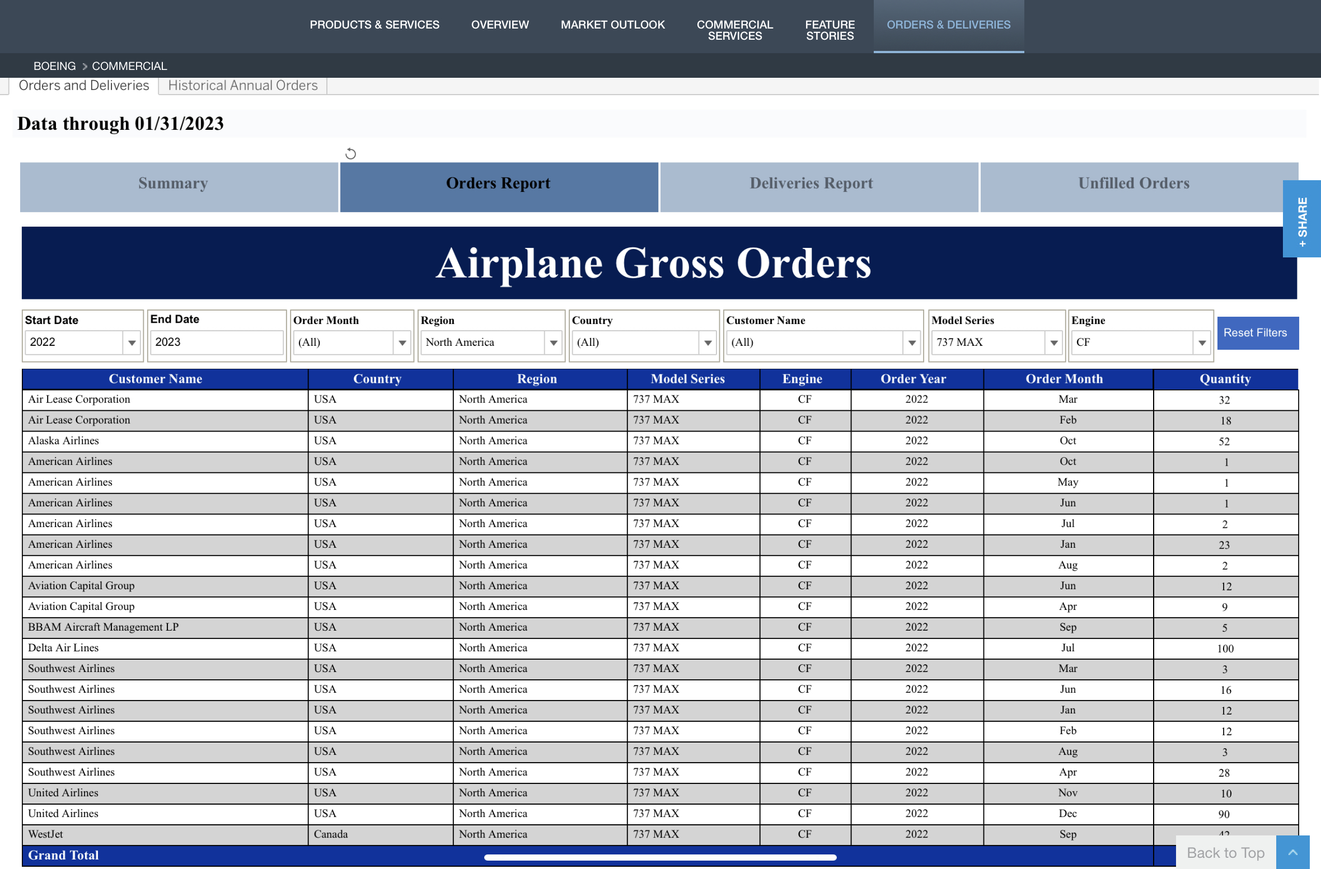Viewport: 1321px width, 869px height.
Task: Click the Quantity column header
Action: tap(1225, 379)
